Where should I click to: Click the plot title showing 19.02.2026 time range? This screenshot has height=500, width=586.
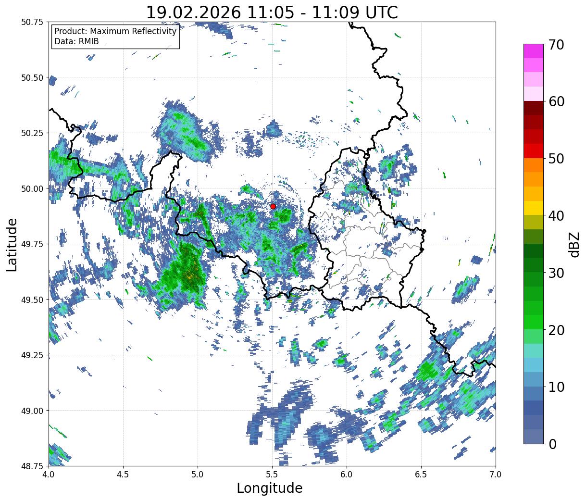[x=272, y=12]
